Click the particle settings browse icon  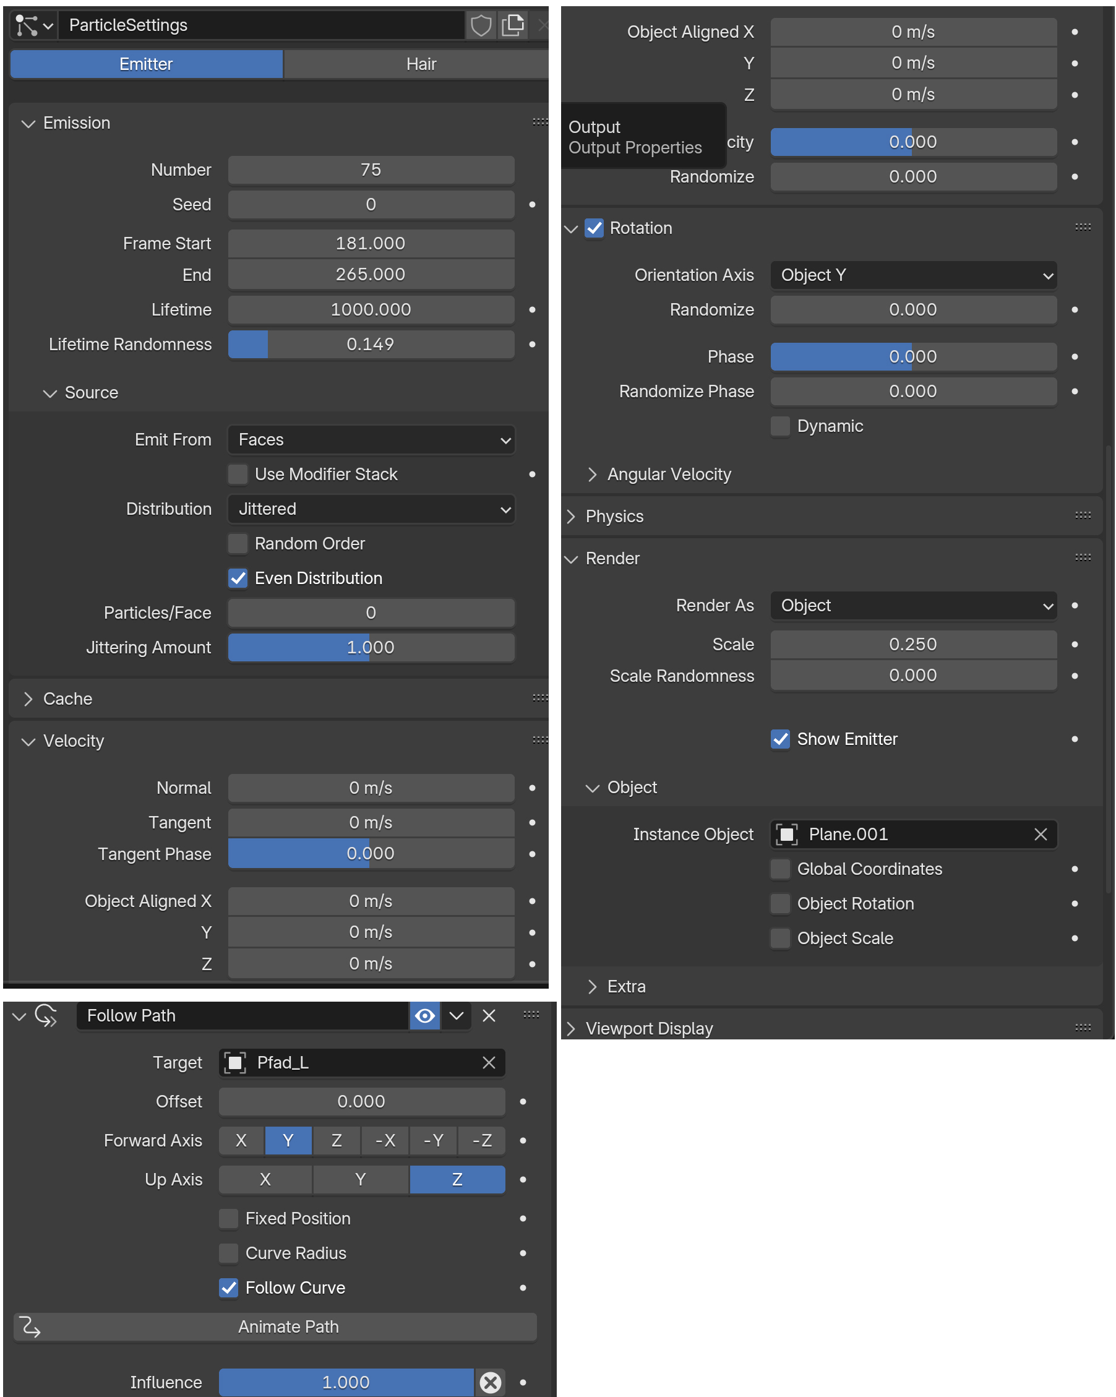(x=33, y=25)
